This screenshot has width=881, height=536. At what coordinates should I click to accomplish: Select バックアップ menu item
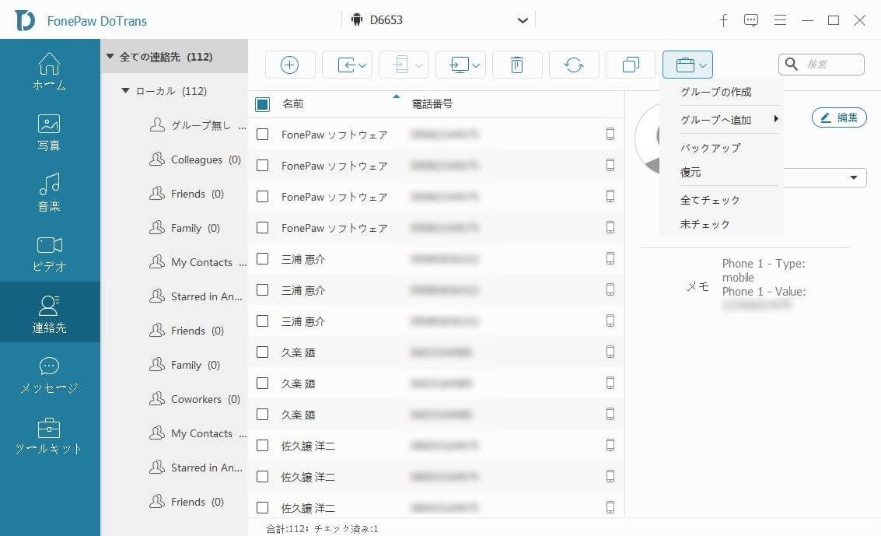(x=710, y=148)
